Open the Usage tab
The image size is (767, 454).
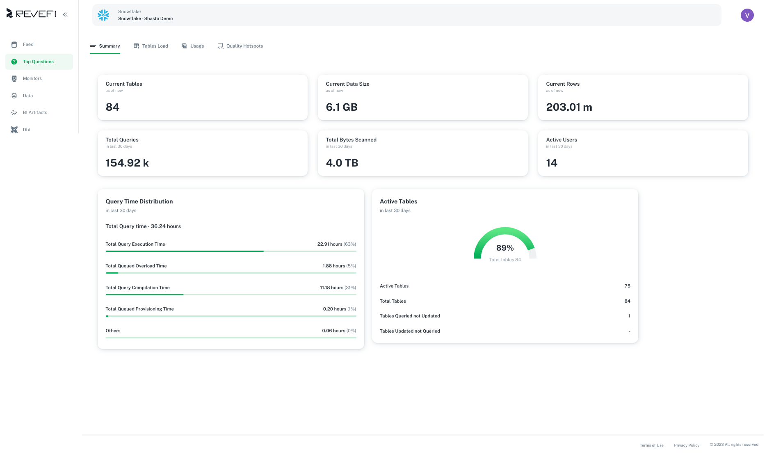coord(193,46)
